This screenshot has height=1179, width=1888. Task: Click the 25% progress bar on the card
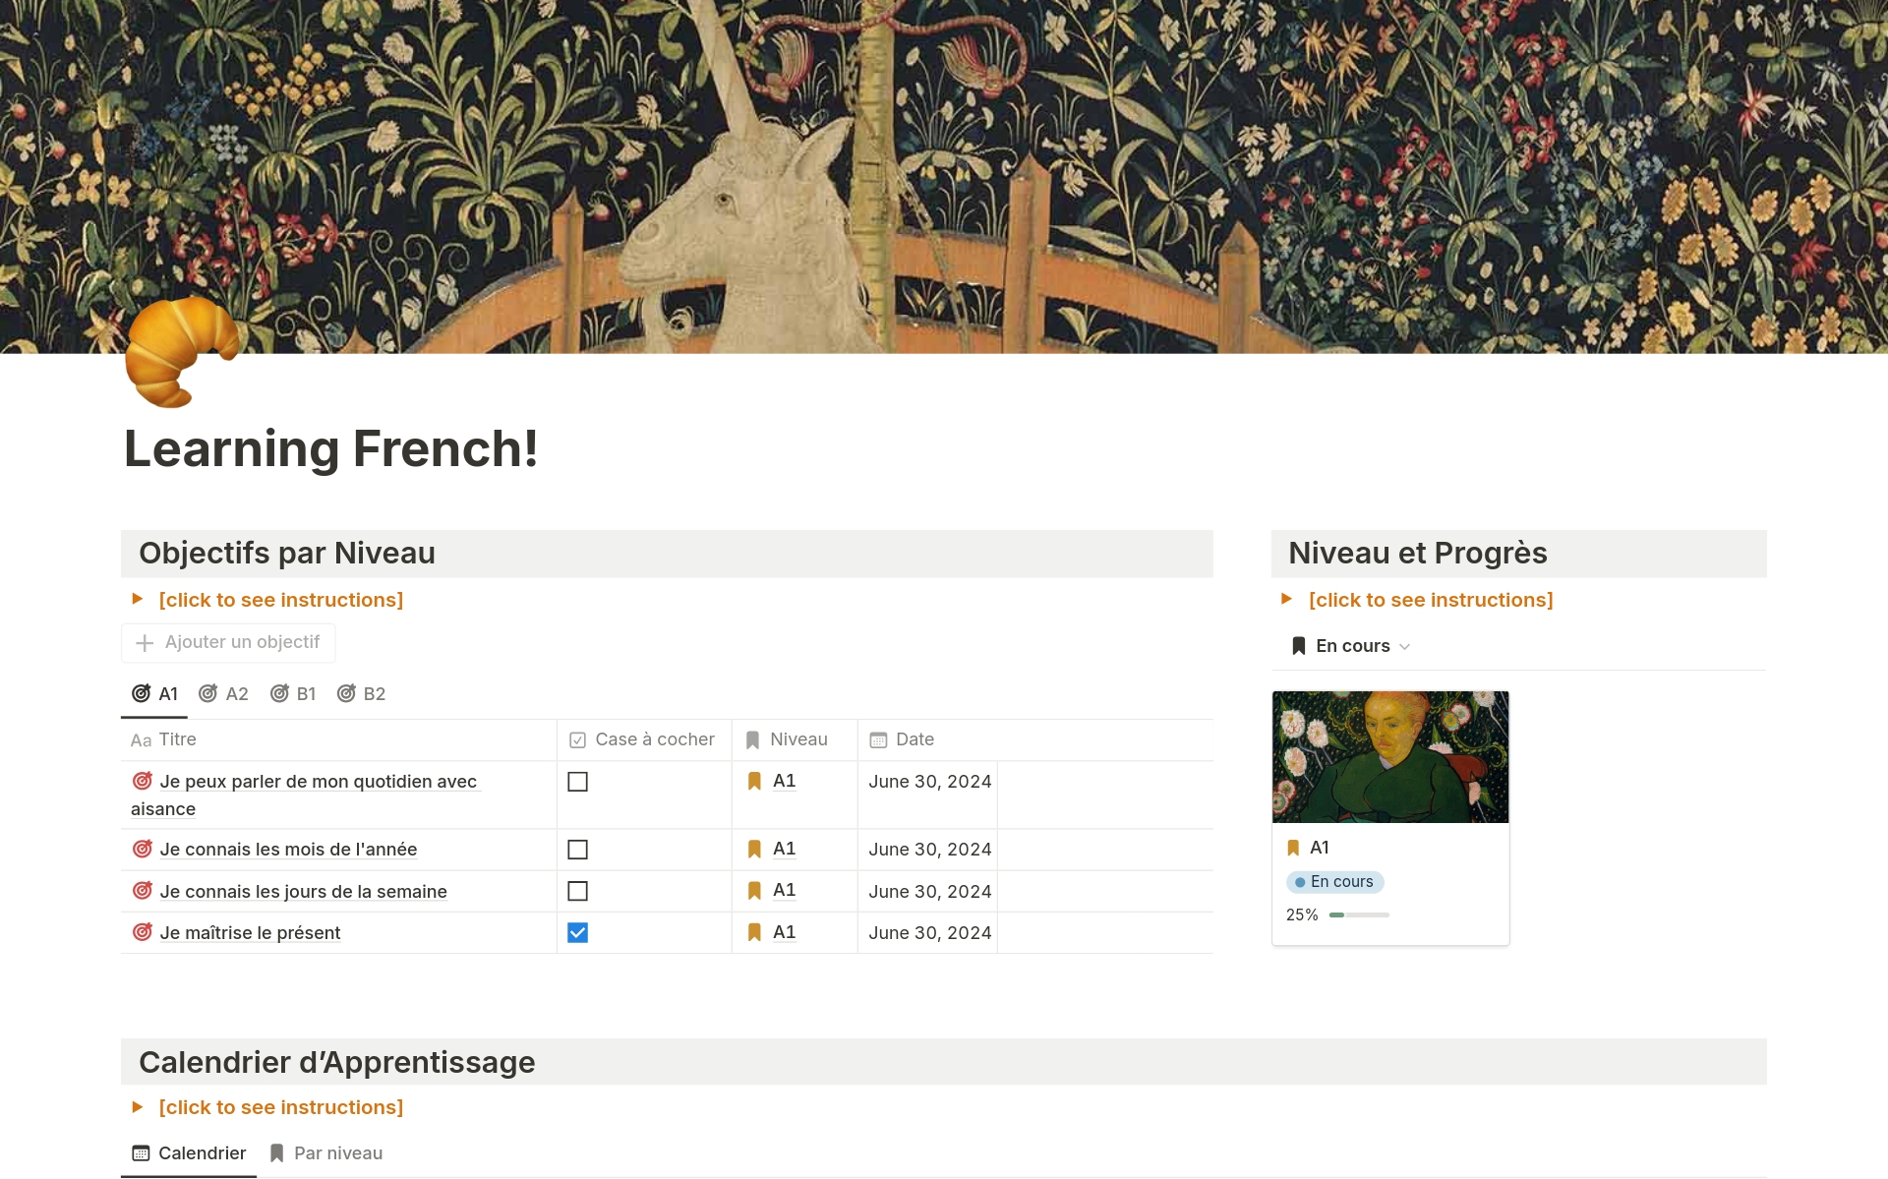point(1360,914)
